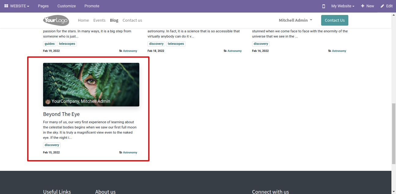Open the Promote menu
396x194 pixels.
click(92, 6)
